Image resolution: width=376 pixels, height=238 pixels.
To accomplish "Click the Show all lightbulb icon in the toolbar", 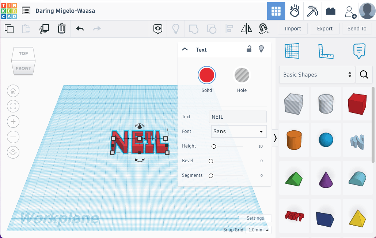I will tap(176, 29).
